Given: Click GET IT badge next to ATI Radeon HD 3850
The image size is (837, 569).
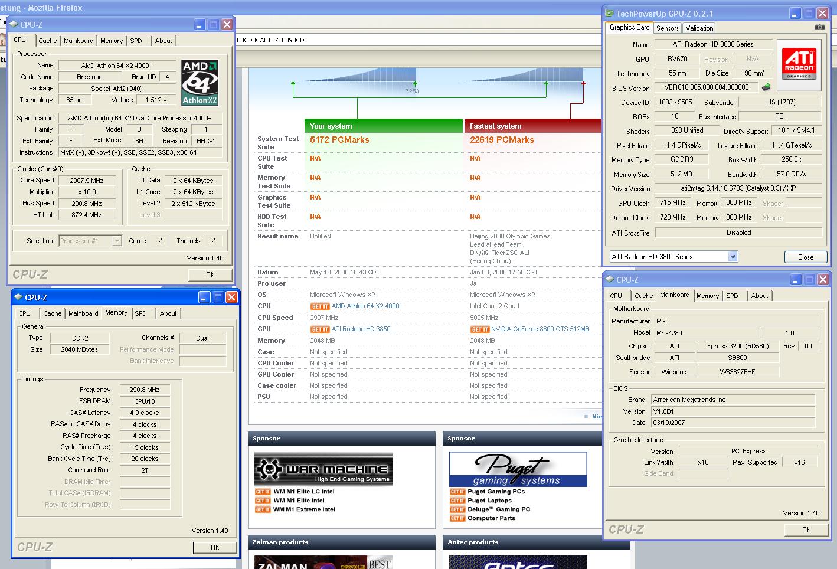Looking at the screenshot, I should click(x=320, y=329).
